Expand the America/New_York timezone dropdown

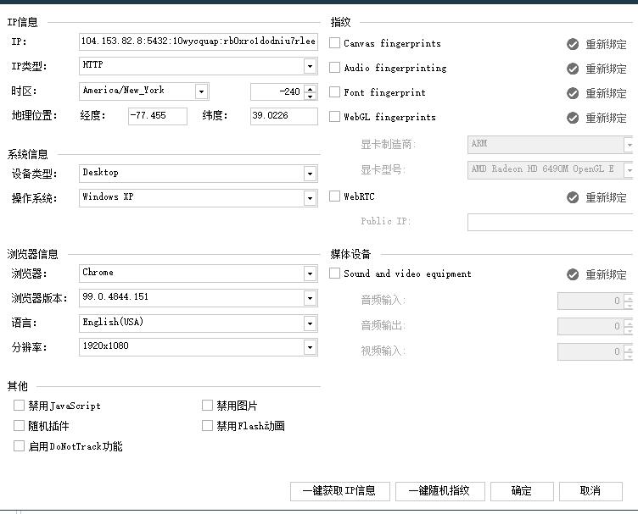coord(201,91)
